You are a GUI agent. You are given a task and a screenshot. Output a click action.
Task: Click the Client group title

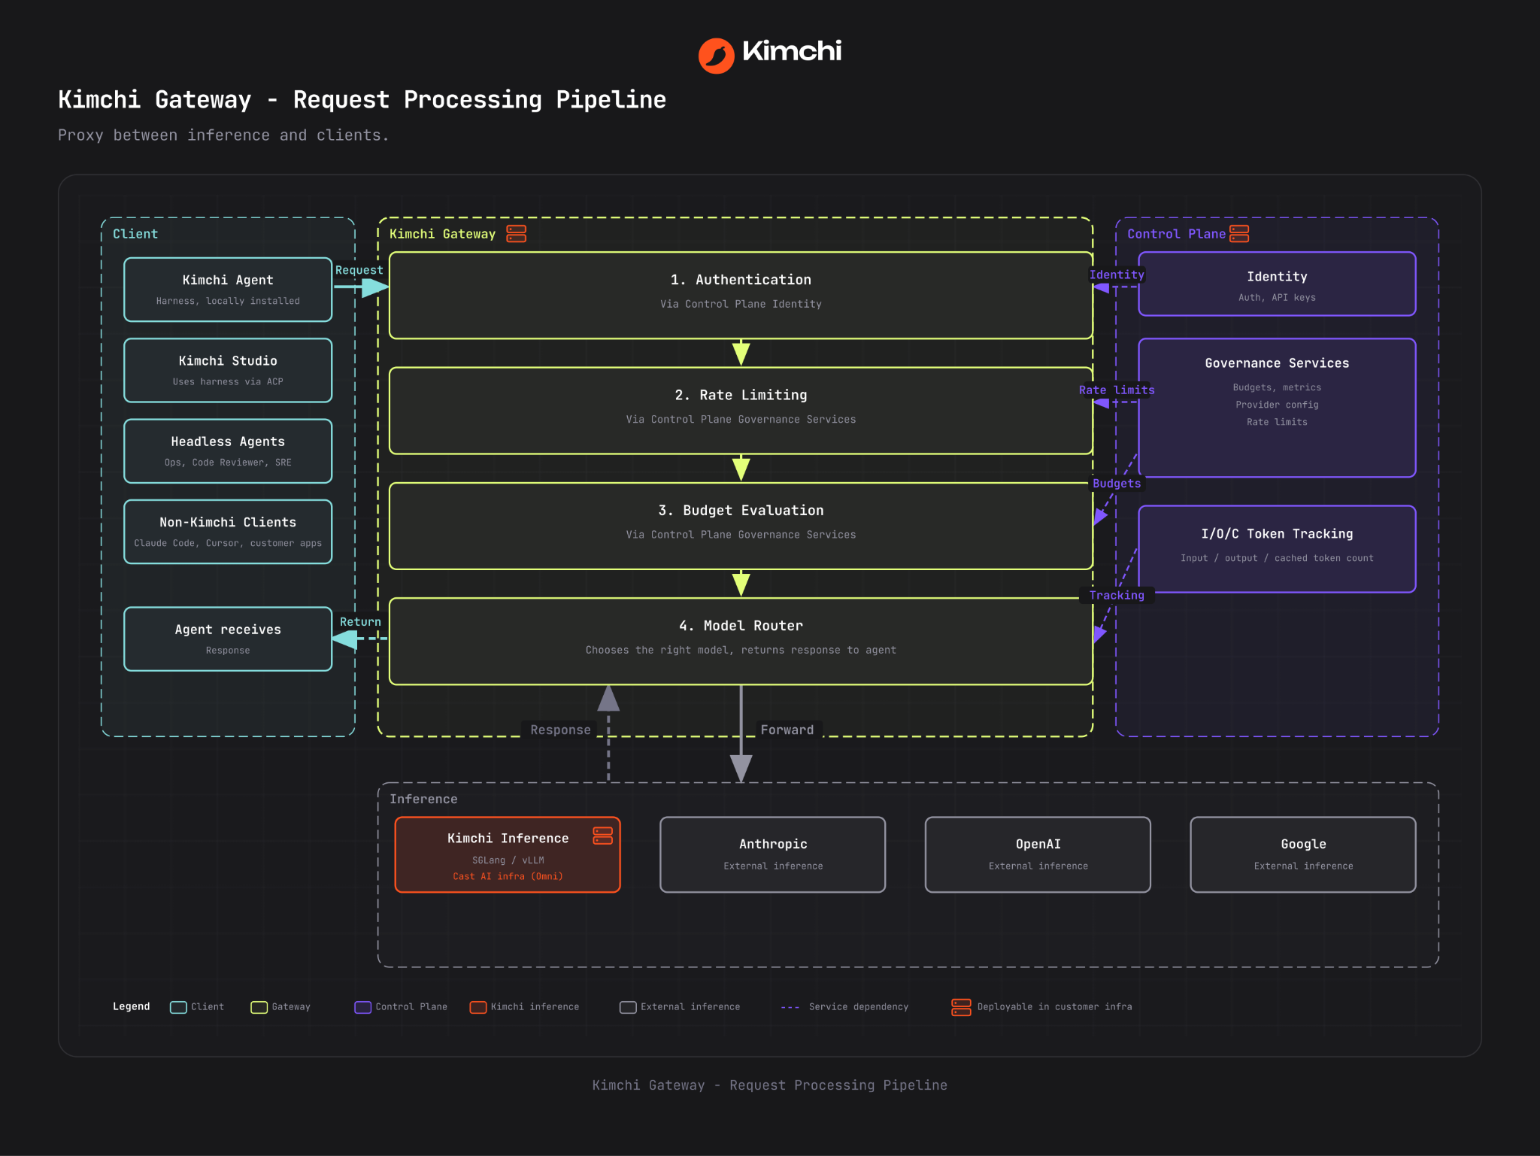135,234
